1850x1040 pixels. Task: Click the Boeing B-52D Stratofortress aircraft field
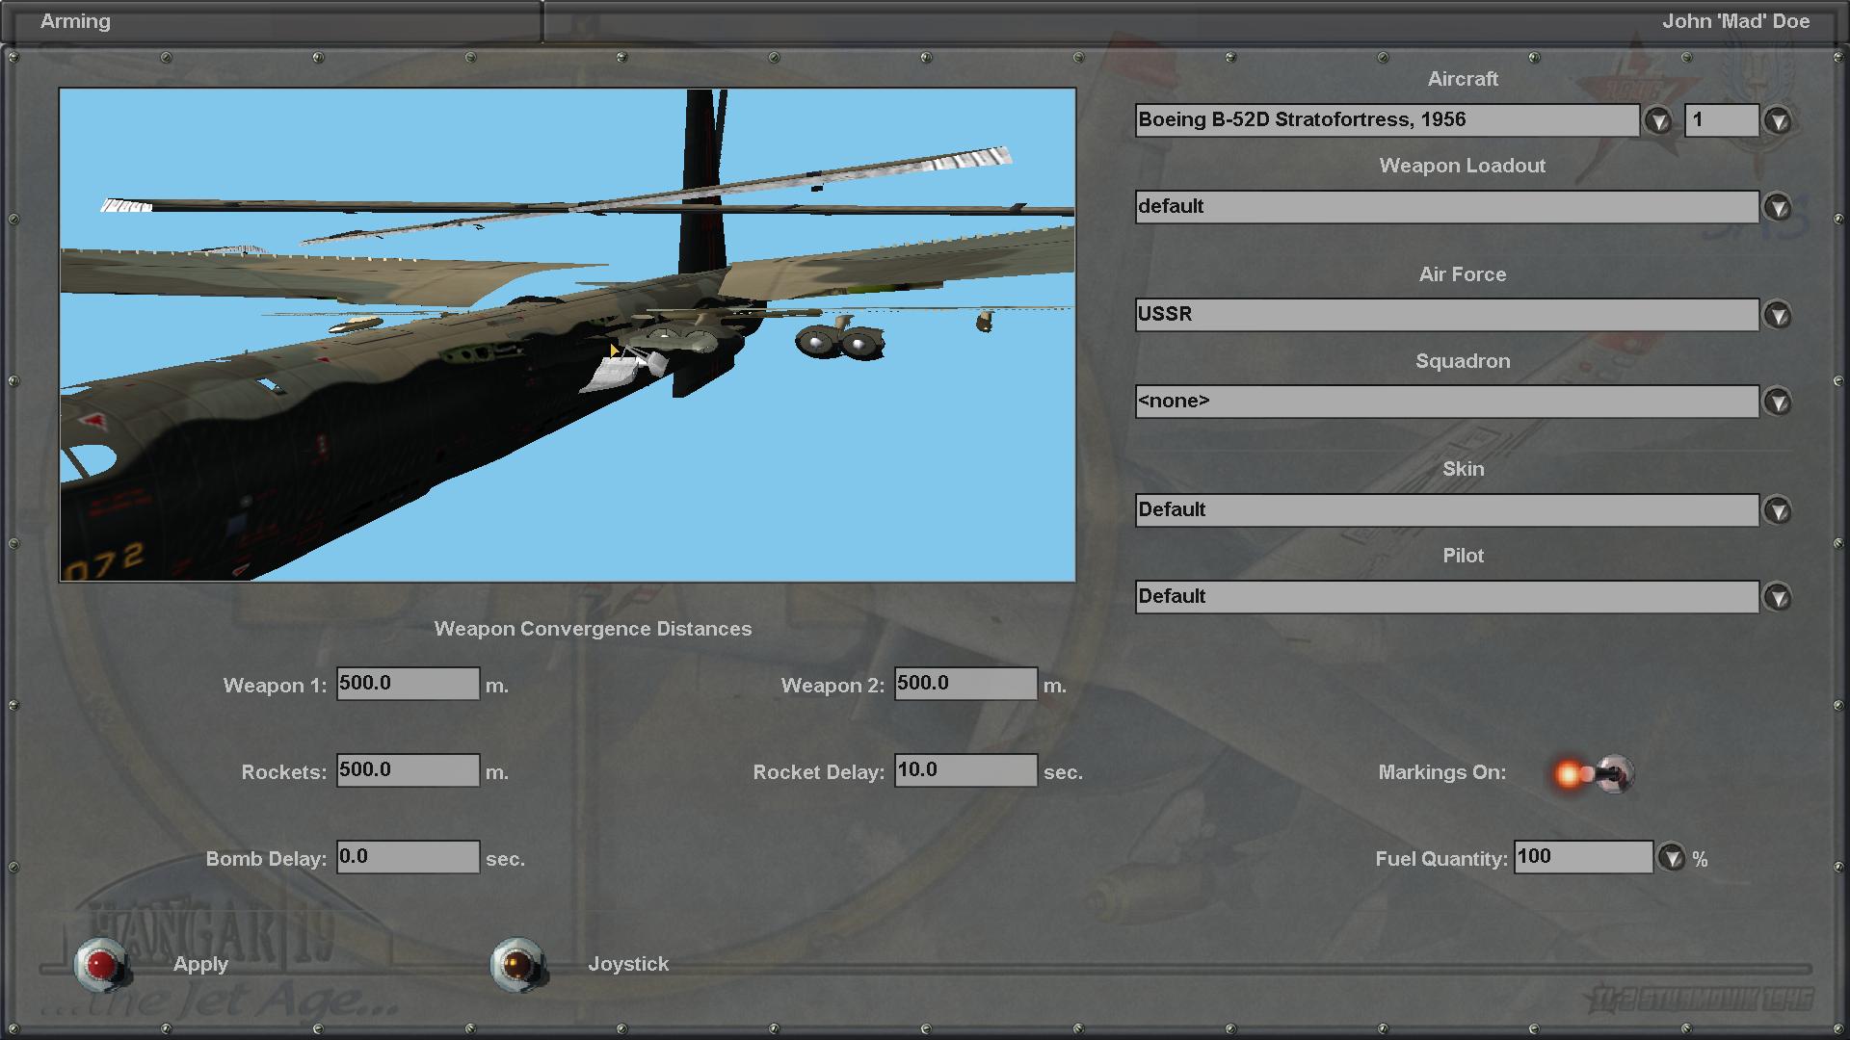pyautogui.click(x=1387, y=120)
